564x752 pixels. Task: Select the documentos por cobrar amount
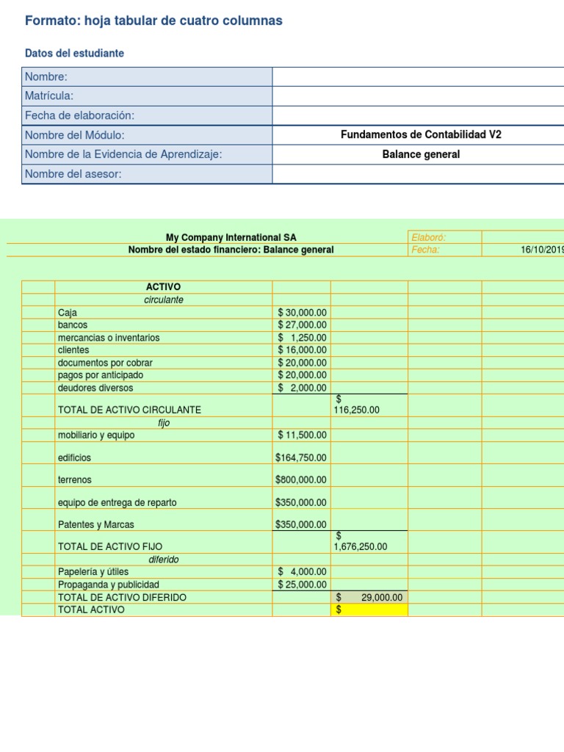click(302, 363)
